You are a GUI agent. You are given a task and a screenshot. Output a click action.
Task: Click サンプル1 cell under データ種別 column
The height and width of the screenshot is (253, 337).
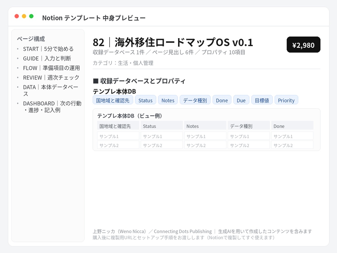click(x=249, y=136)
